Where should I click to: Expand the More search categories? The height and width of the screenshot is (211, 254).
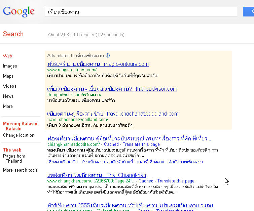pos(8,106)
